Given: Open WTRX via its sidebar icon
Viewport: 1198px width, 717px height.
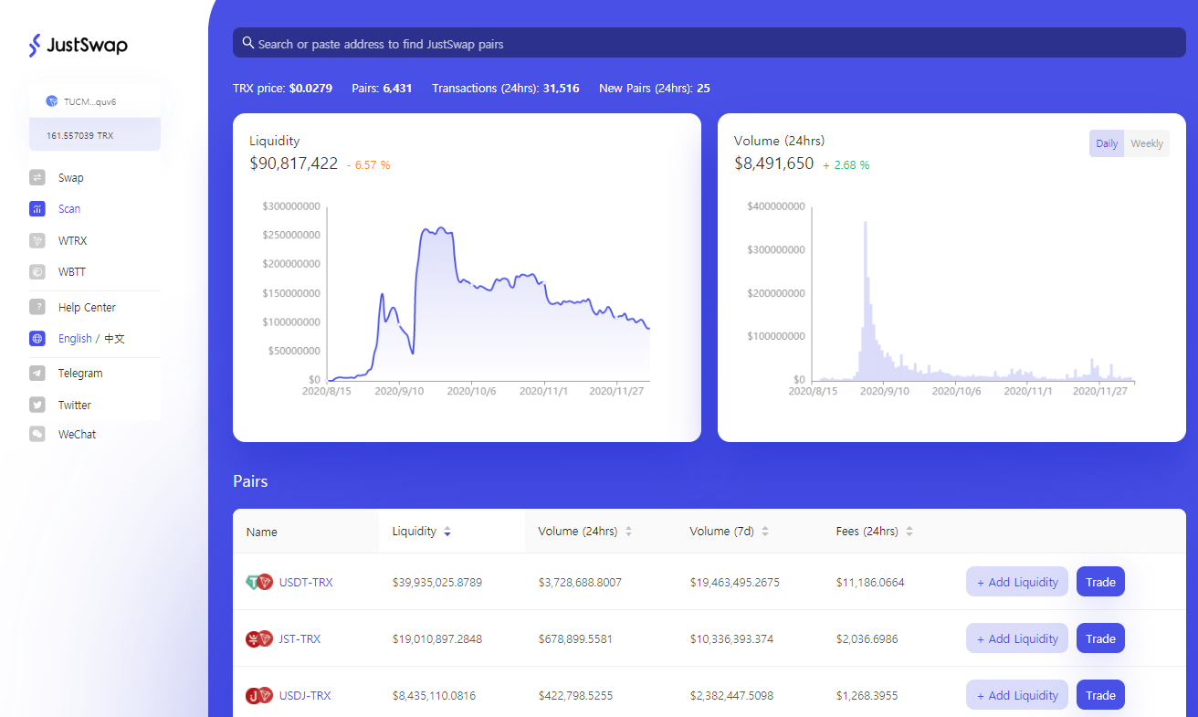Looking at the screenshot, I should [x=37, y=241].
